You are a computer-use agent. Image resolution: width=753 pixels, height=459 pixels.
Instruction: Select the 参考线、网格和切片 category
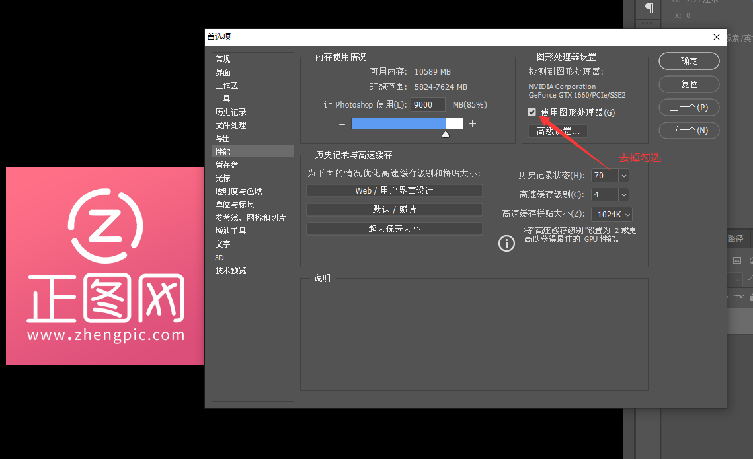tap(253, 217)
